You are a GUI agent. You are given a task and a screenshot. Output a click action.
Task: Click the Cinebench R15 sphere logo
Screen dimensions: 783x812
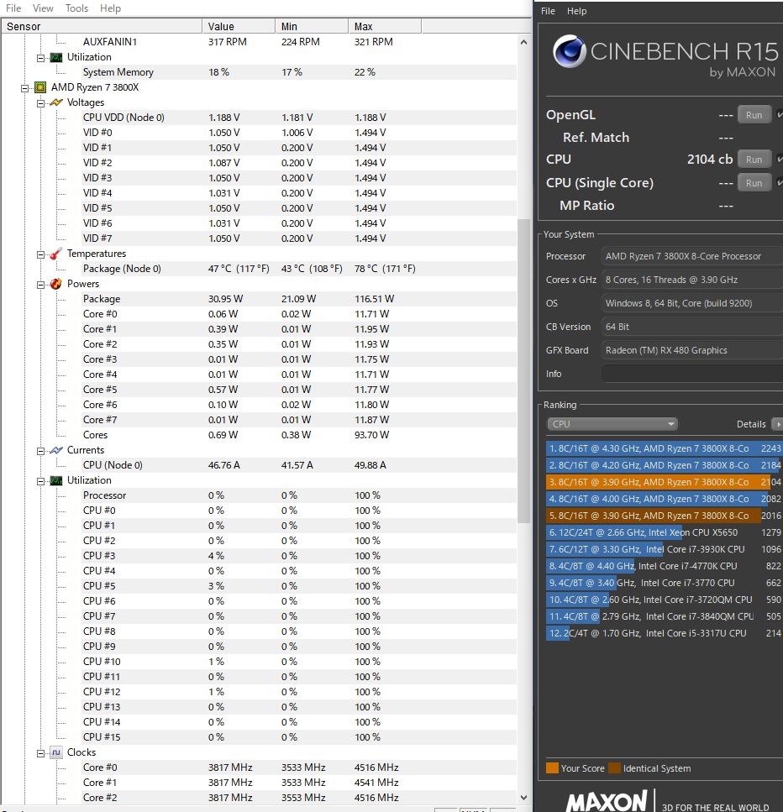point(569,51)
